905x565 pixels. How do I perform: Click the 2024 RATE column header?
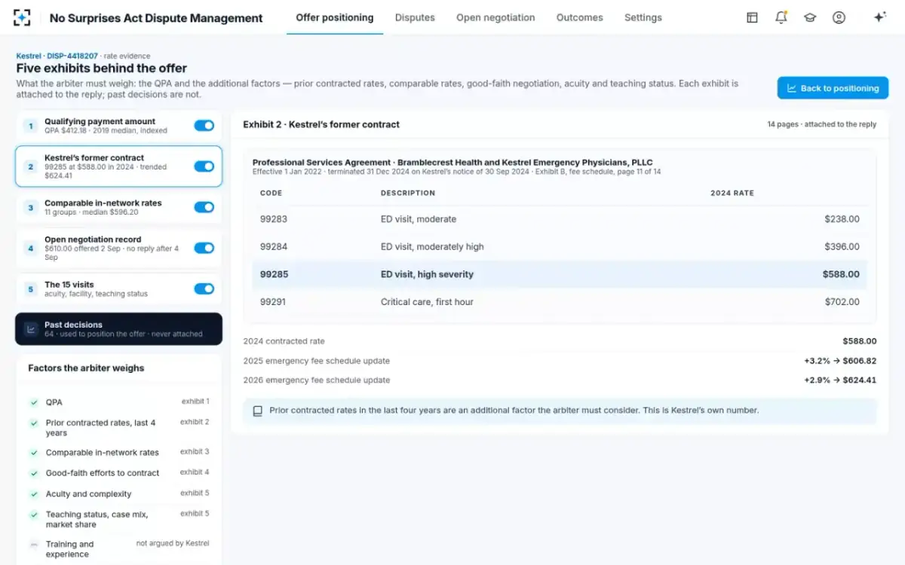(732, 193)
